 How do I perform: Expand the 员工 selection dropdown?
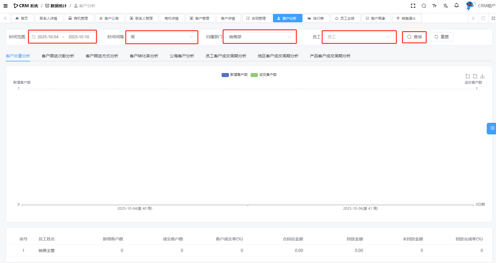coord(359,37)
